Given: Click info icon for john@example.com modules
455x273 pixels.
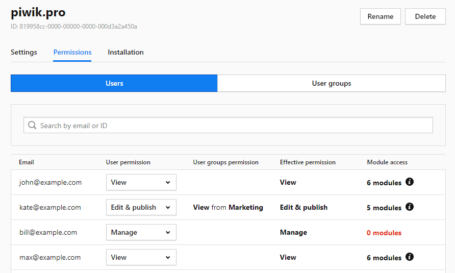Looking at the screenshot, I should pyautogui.click(x=410, y=182).
